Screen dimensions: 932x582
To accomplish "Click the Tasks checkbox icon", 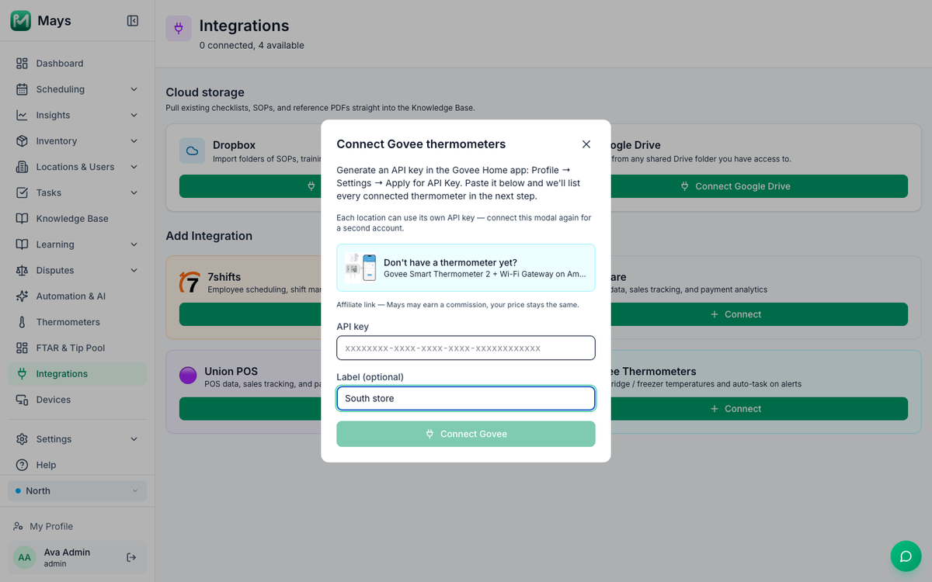I will click(x=22, y=192).
